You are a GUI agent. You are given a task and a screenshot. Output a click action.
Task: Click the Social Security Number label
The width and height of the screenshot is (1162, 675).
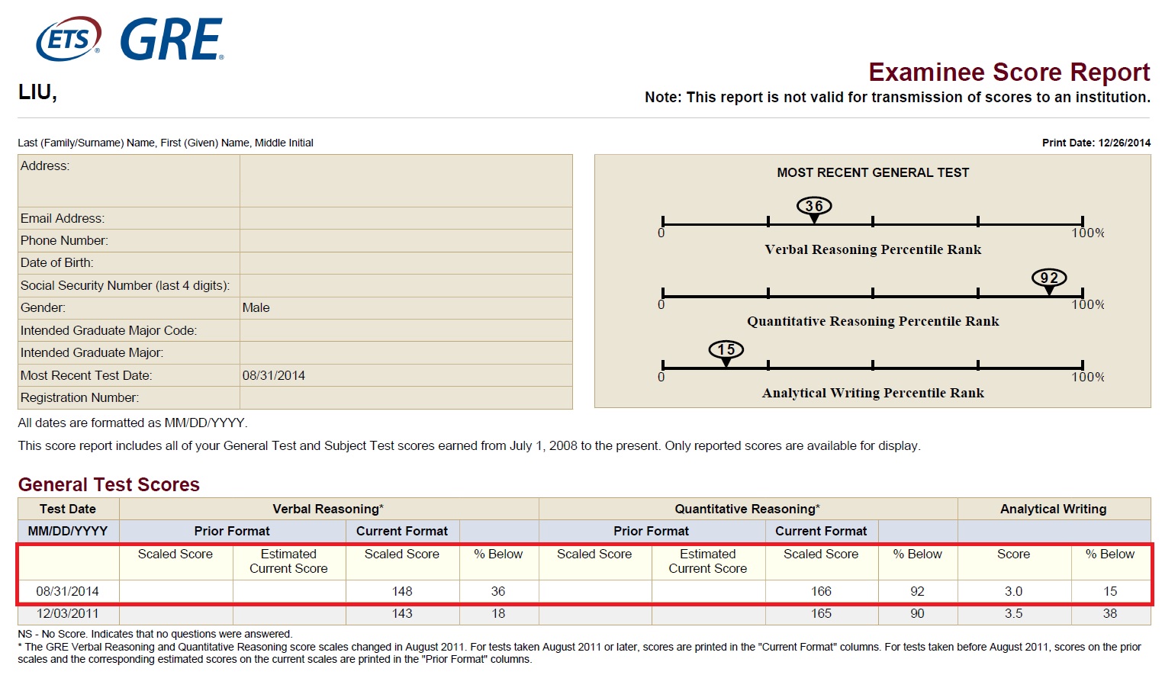125,285
